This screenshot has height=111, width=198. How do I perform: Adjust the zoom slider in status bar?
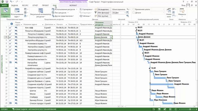pyautogui.click(x=190, y=109)
